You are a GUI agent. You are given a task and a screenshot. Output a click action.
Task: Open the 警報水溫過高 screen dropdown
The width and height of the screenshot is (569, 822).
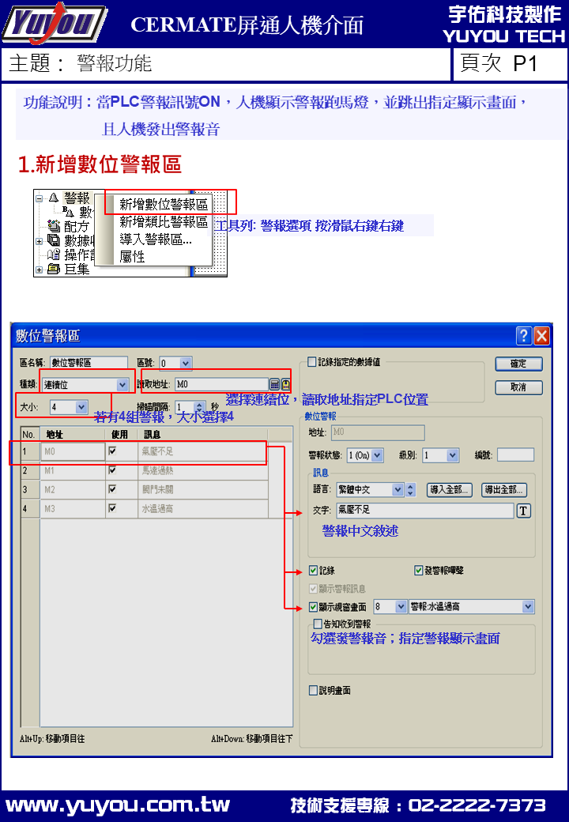pyautogui.click(x=528, y=606)
